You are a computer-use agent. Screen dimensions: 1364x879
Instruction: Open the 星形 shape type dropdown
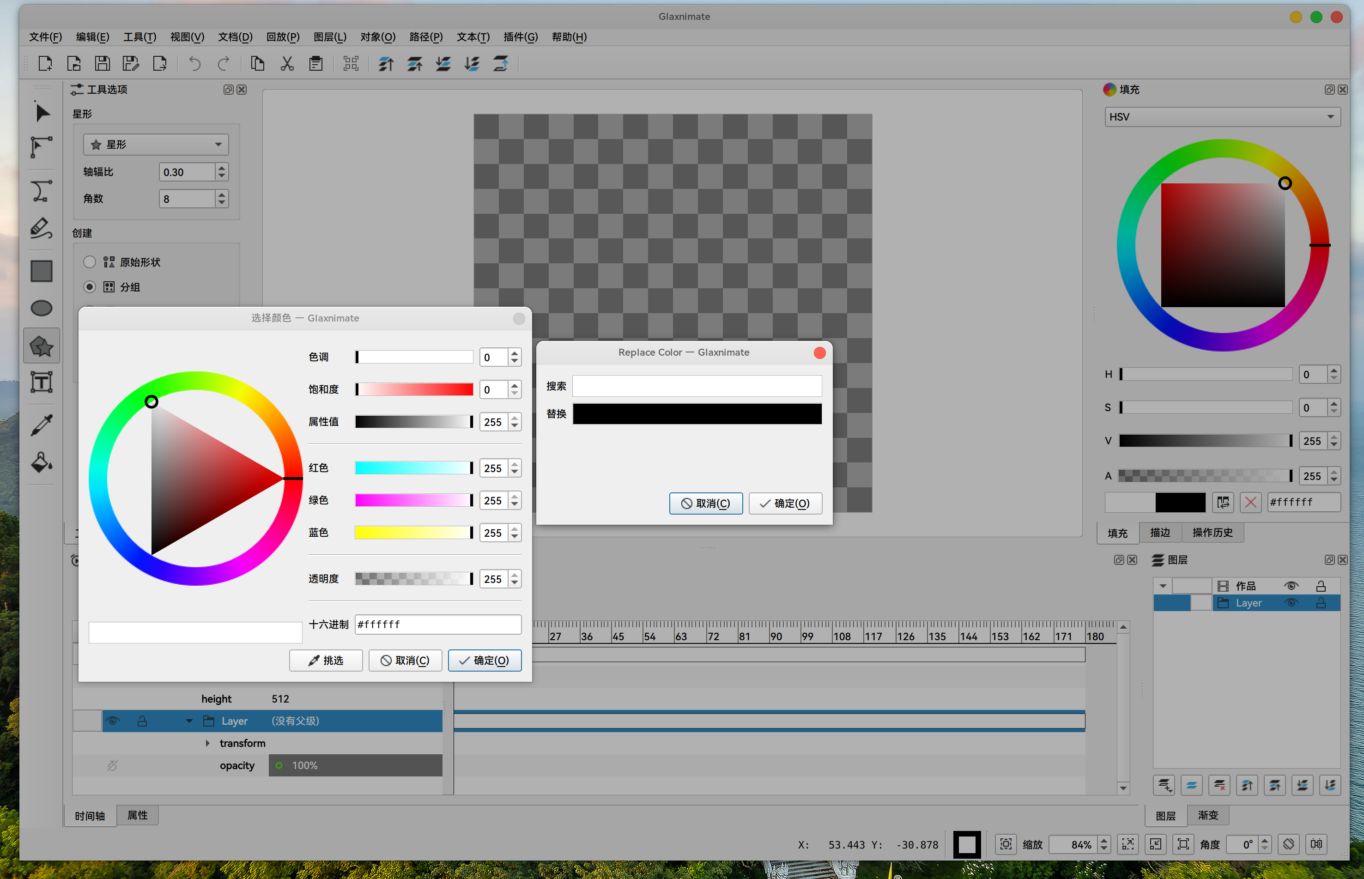[x=156, y=145]
